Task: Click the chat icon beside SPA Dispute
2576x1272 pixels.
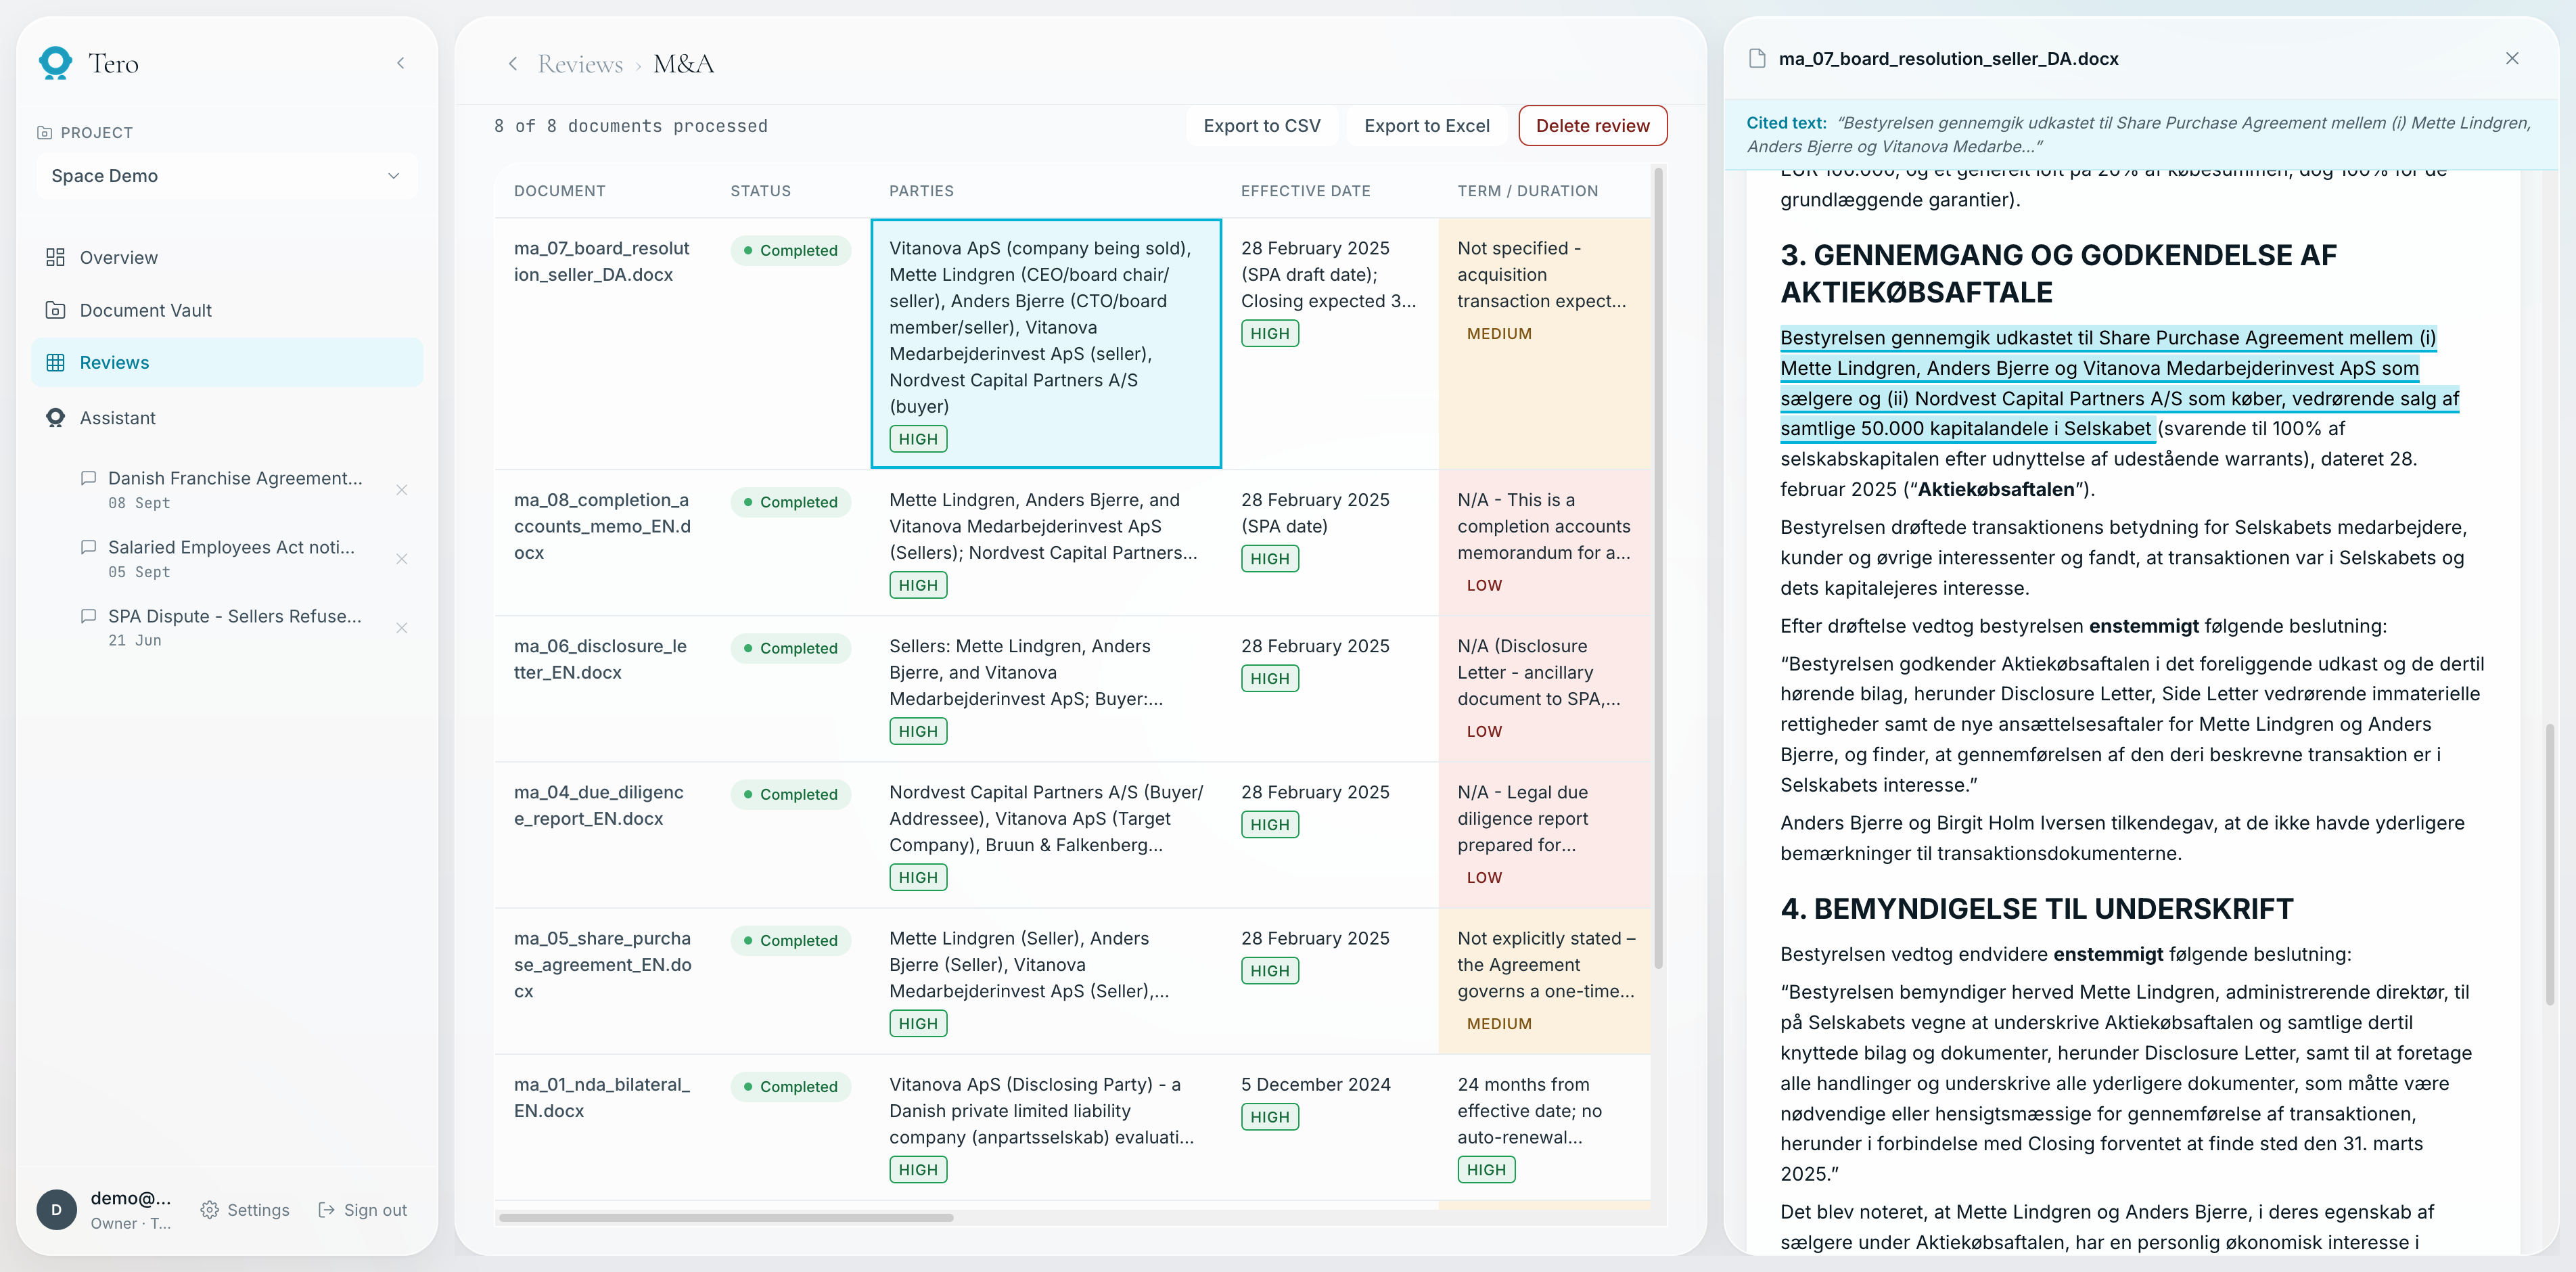Action: click(x=88, y=616)
